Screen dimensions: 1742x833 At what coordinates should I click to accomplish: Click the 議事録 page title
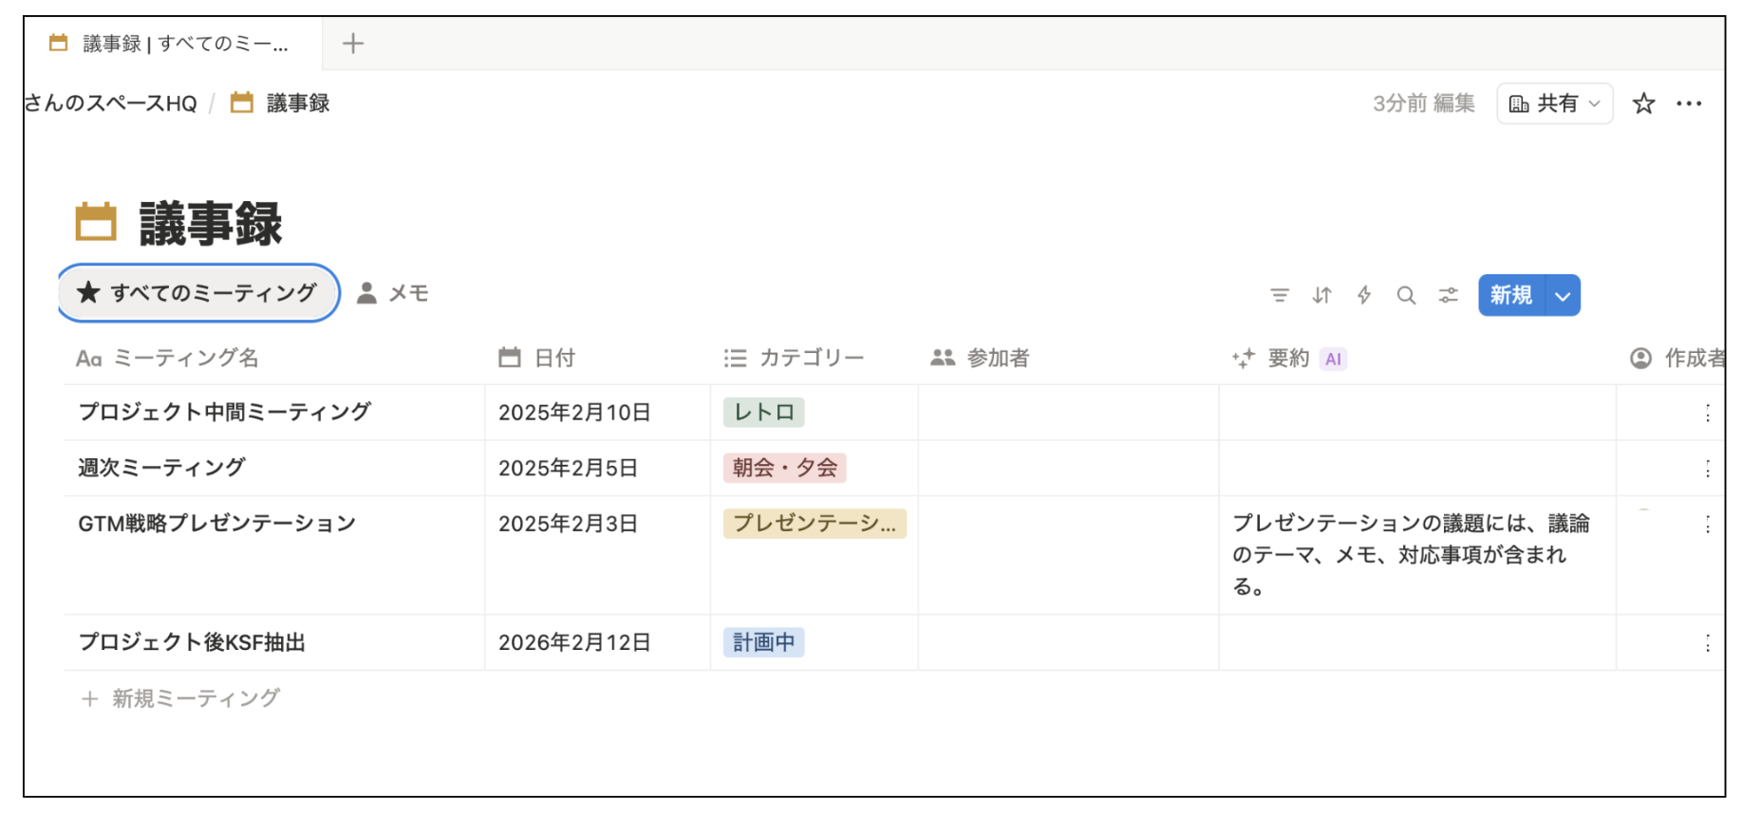pyautogui.click(x=211, y=224)
